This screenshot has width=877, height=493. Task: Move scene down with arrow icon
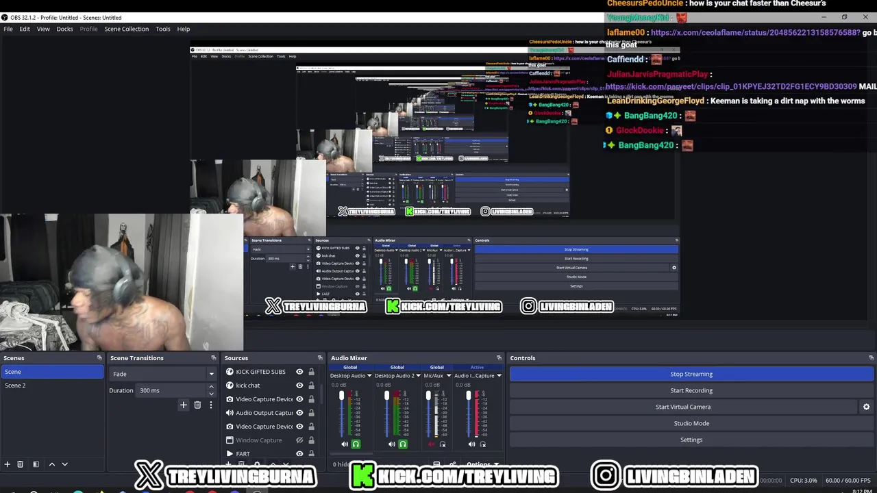[65, 464]
